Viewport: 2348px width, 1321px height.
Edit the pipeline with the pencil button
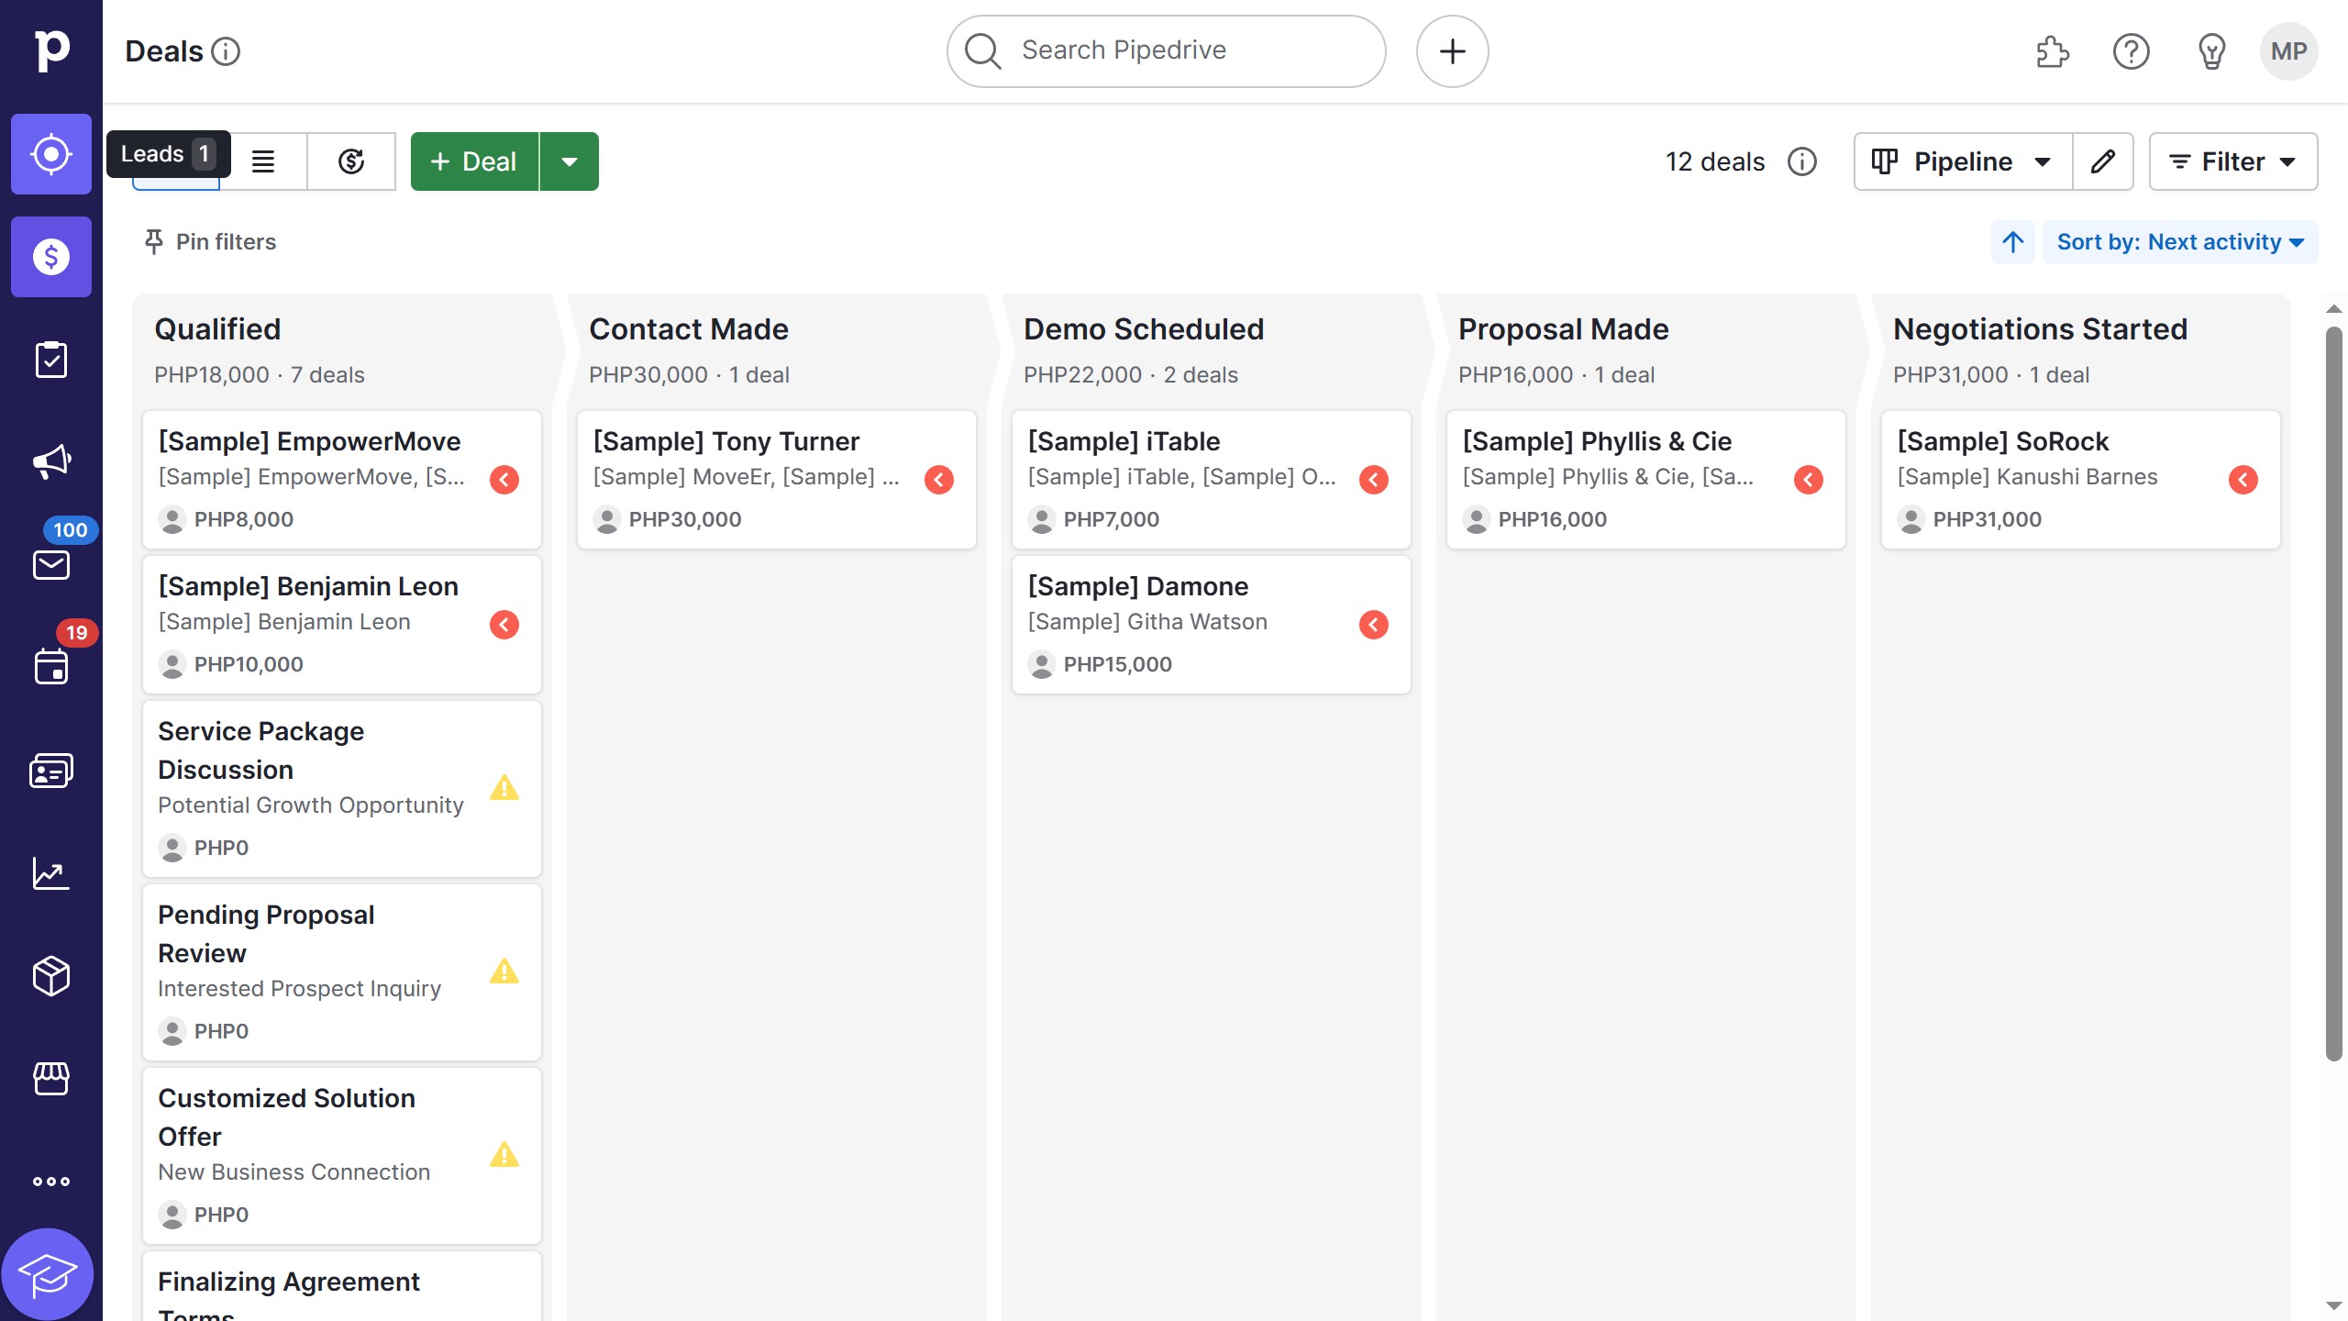click(x=2102, y=161)
